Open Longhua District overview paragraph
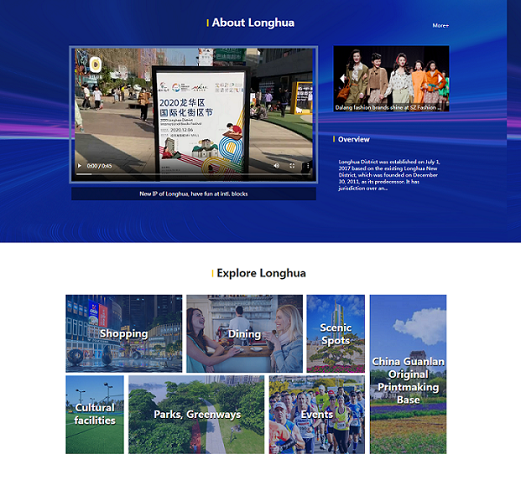This screenshot has width=521, height=485. pyautogui.click(x=391, y=174)
